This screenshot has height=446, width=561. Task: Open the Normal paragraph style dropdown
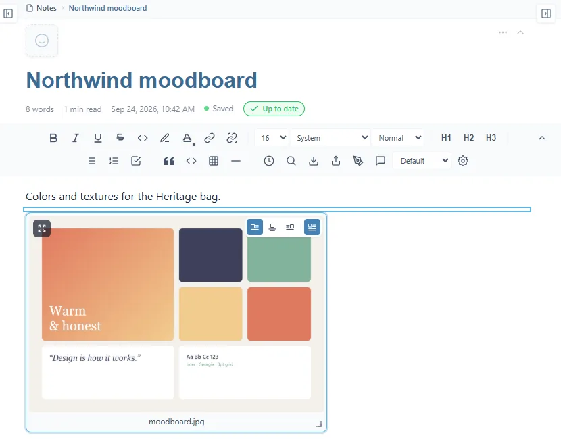(x=398, y=138)
